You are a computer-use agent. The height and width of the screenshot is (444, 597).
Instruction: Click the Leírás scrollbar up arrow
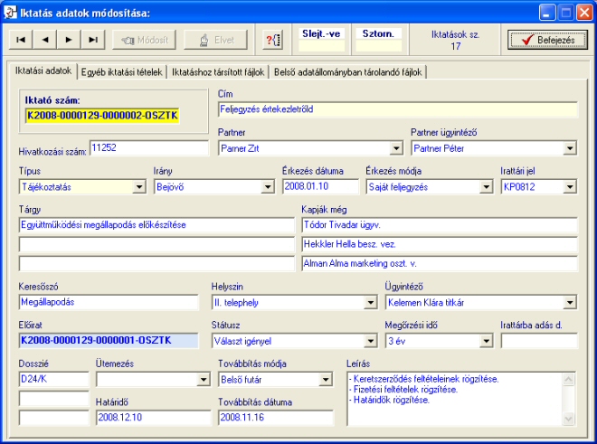[x=568, y=379]
